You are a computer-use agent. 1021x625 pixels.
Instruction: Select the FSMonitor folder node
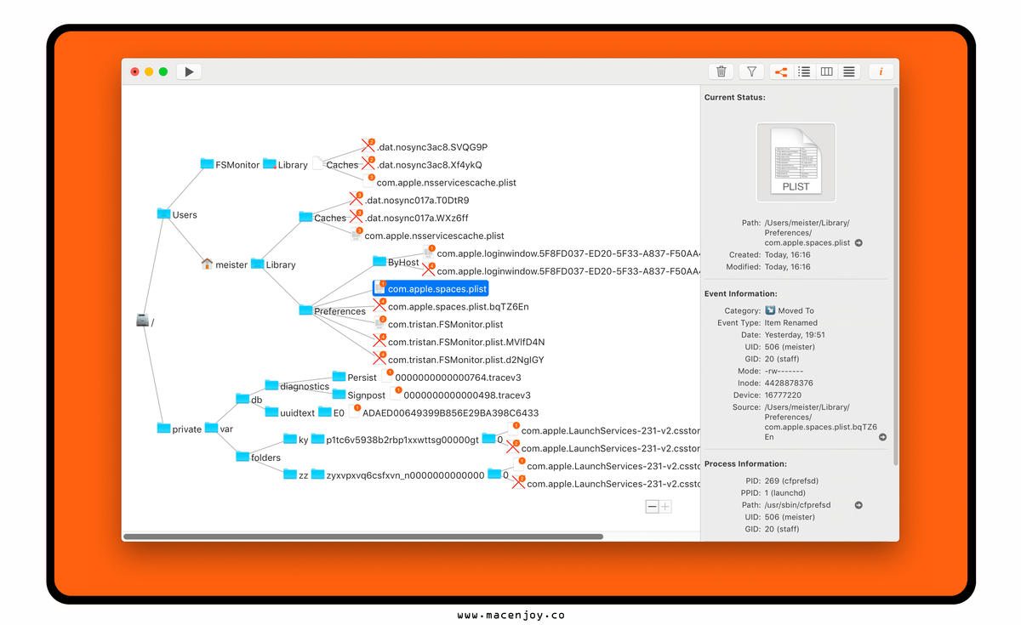(x=230, y=164)
